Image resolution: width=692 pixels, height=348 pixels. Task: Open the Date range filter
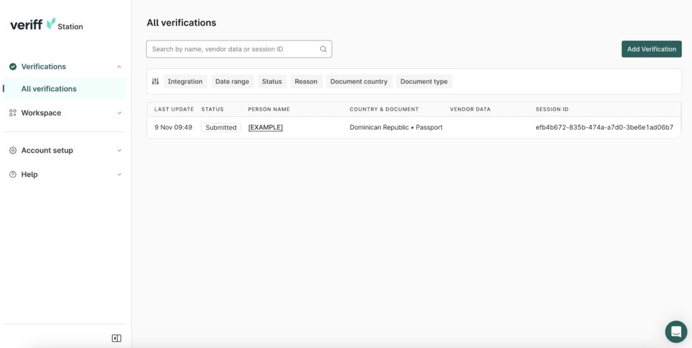[x=232, y=82]
